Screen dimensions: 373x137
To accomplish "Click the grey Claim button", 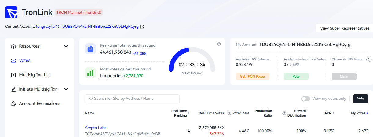I will [344, 76].
